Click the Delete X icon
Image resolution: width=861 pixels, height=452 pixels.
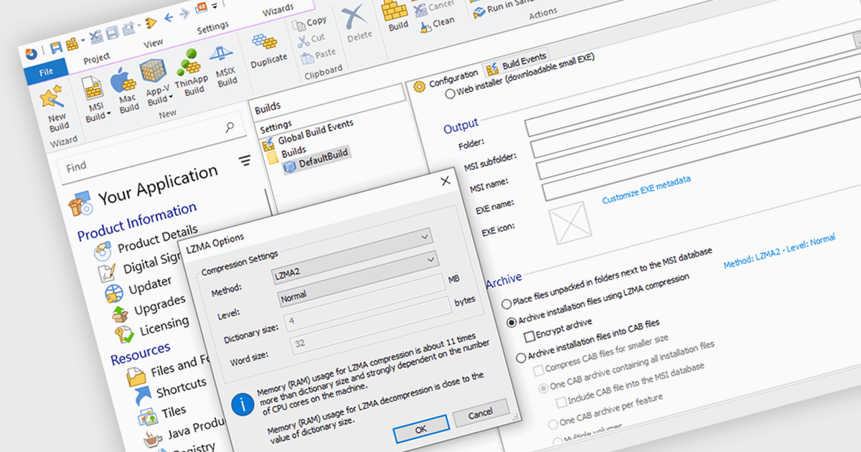(x=354, y=16)
